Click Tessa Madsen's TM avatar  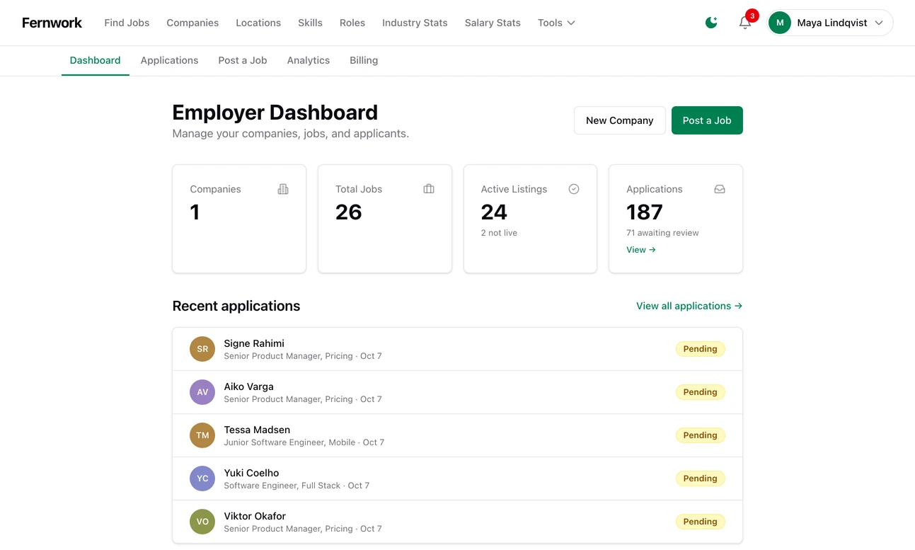coord(202,435)
